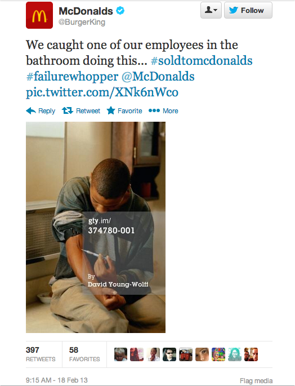The width and height of the screenshot is (295, 386).
Task: Click the attached tweet photo
Action: tap(96, 227)
